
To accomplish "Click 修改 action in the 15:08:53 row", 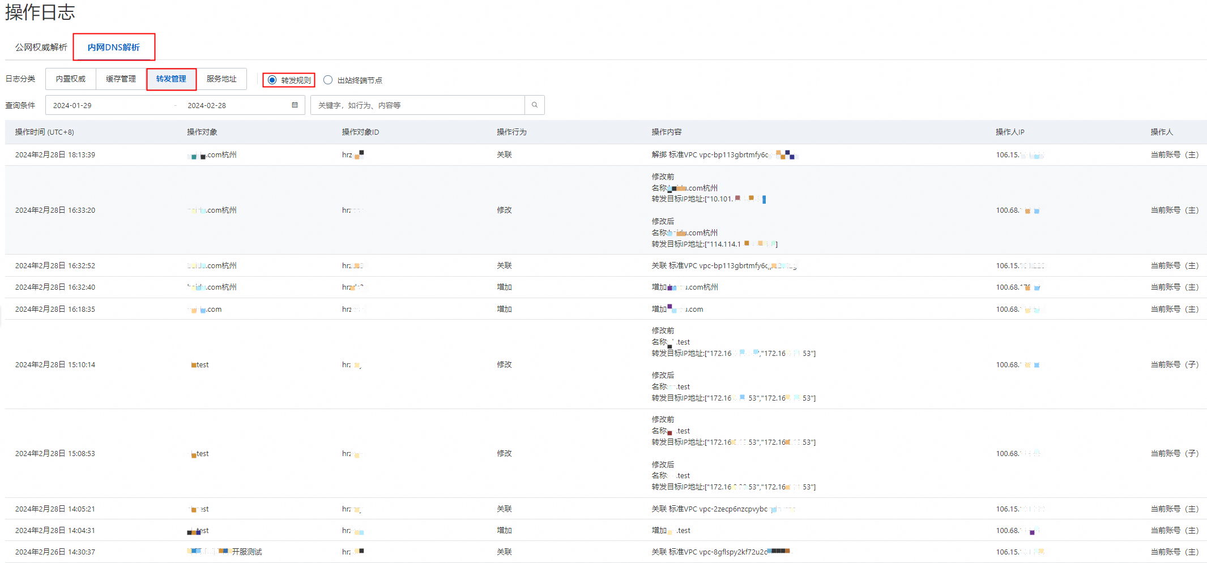I will point(504,454).
